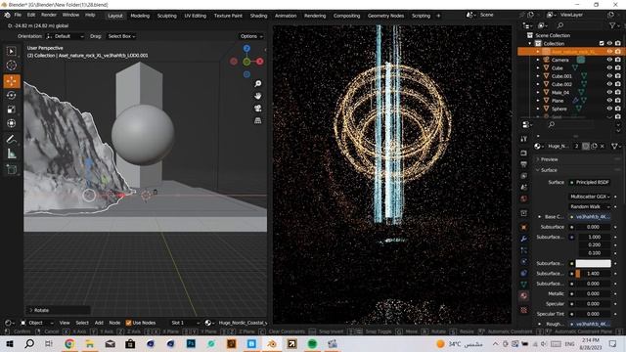Click the Blender logo menu icon
This screenshot has width=626, height=352.
pos(7,16)
